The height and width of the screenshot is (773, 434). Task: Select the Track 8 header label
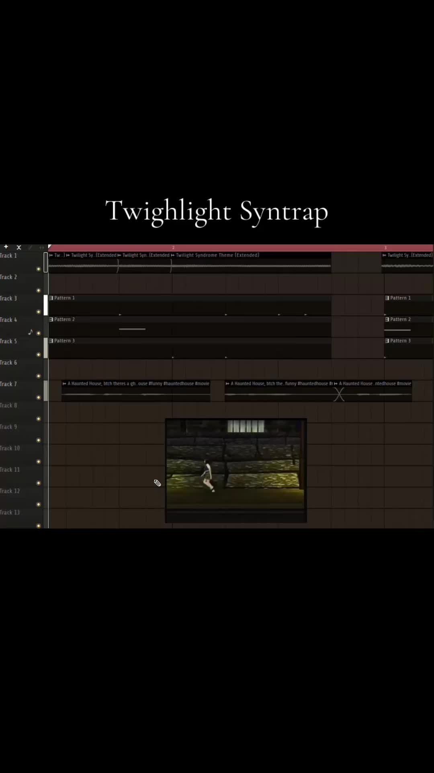click(x=8, y=405)
